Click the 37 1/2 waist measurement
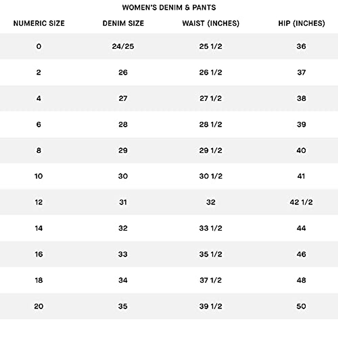 point(211,280)
